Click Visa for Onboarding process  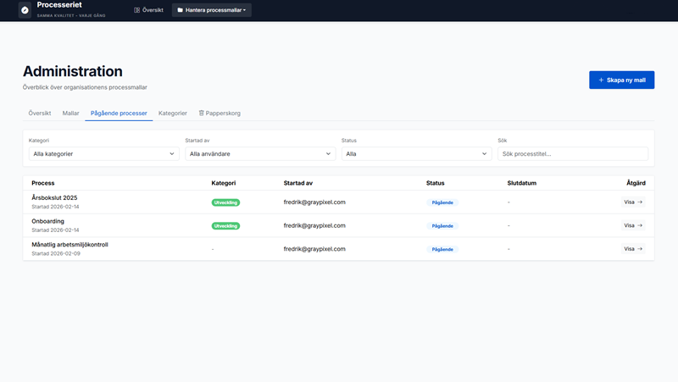(x=633, y=226)
